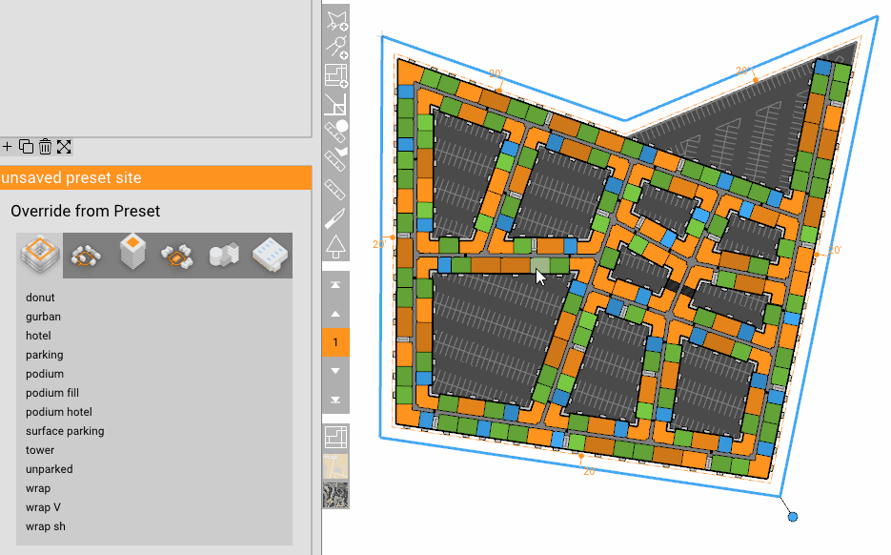Select the add point/compass tool
This screenshot has height=555, width=891.
335,47
